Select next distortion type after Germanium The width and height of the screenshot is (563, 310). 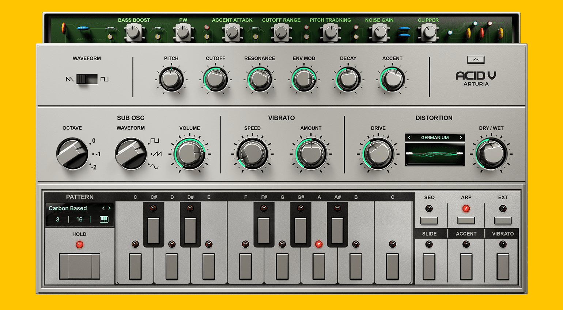(461, 137)
